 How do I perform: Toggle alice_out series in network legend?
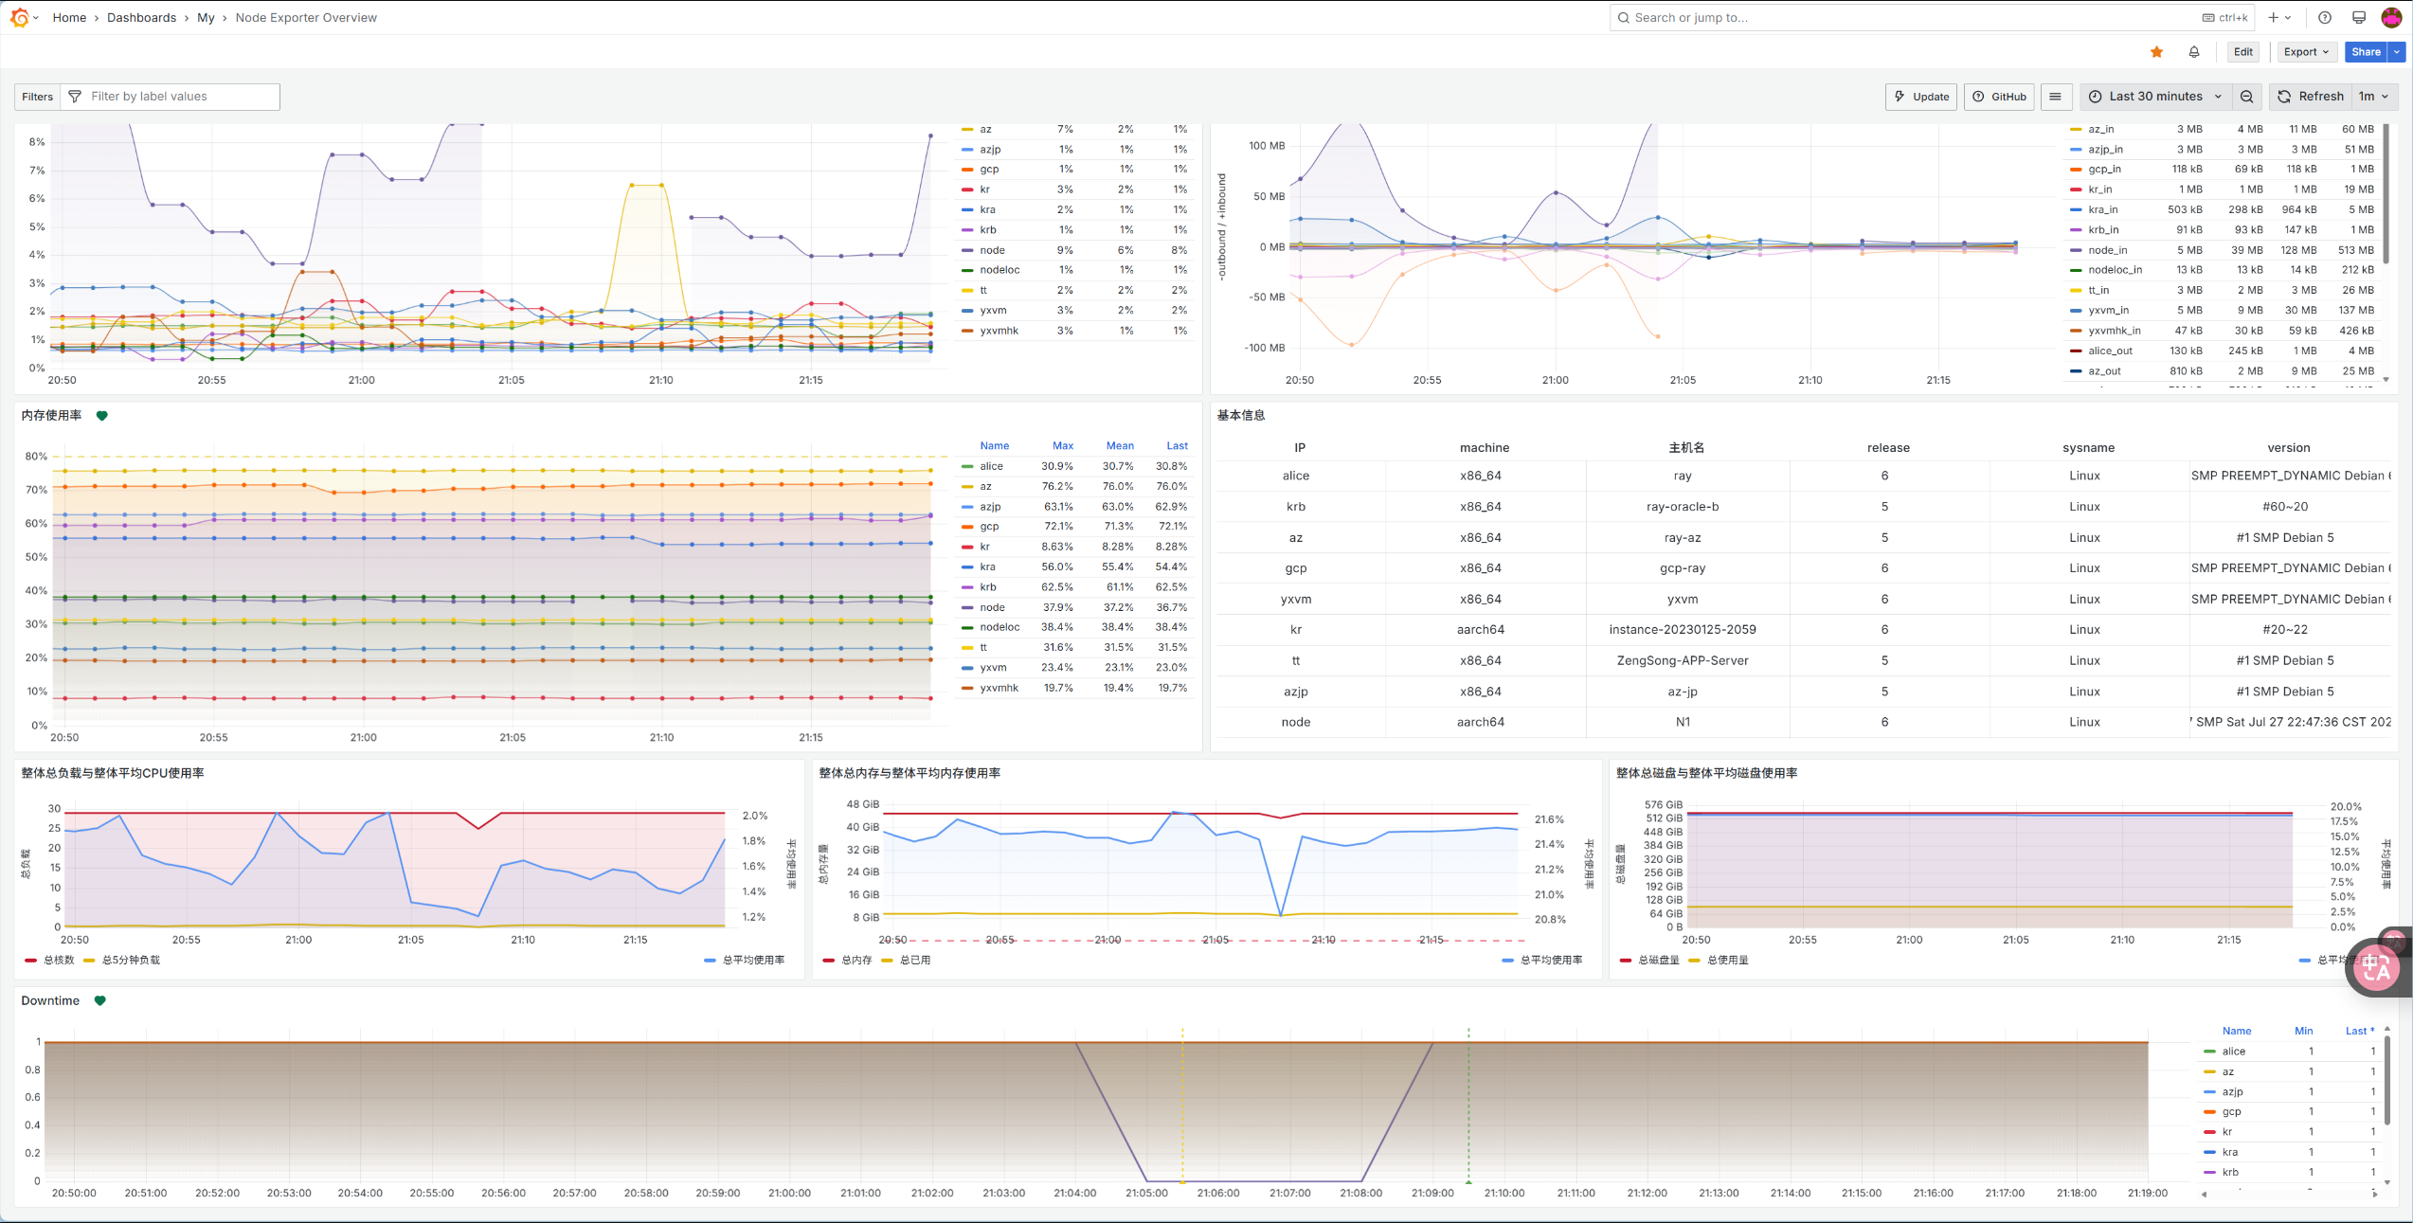2110,351
